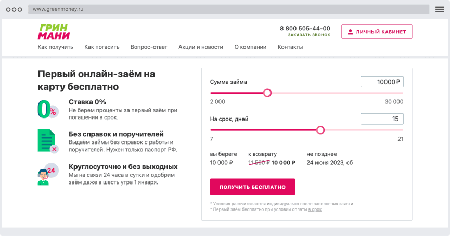The height and width of the screenshot is (236, 450).
Task: Click the вы берете label
Action: [223, 154]
